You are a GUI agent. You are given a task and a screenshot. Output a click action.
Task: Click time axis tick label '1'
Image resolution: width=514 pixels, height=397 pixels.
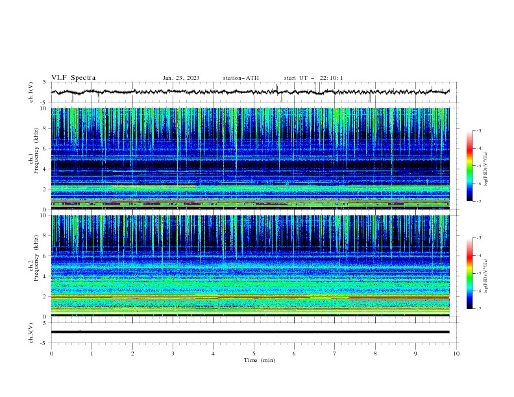pyautogui.click(x=92, y=354)
